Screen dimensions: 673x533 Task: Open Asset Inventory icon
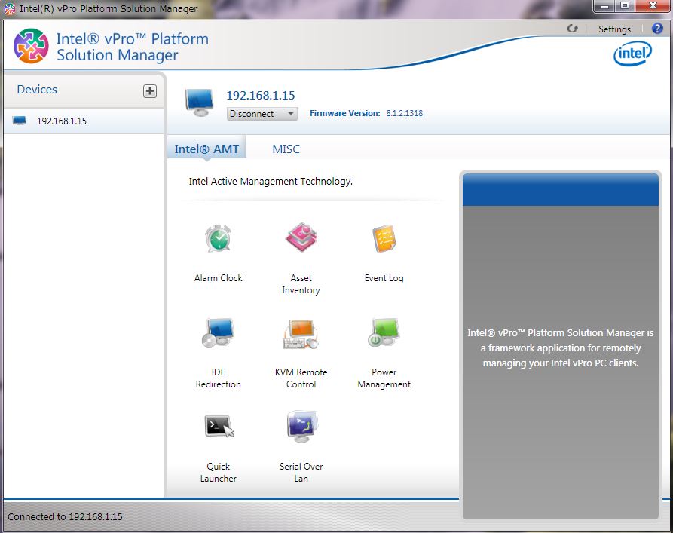coord(301,240)
